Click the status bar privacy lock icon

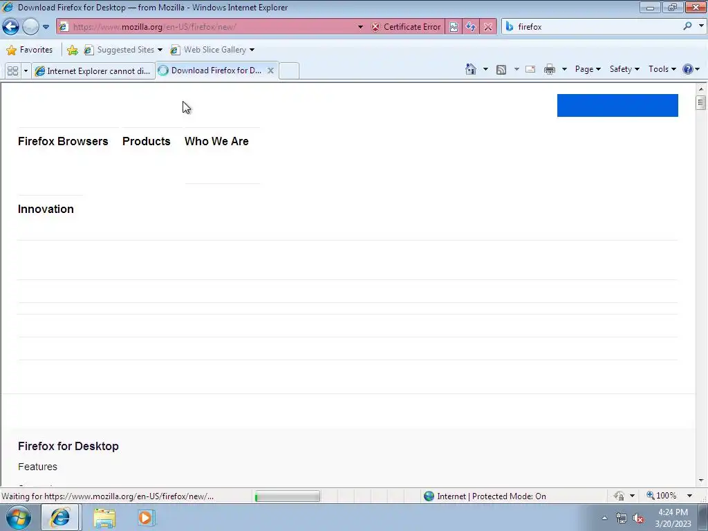619,496
